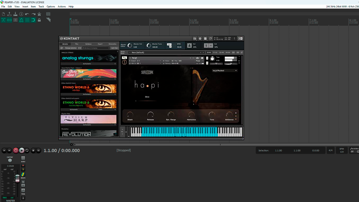This screenshot has height=202, width=359.
Task: Open ha pi Output st.1 dropdown
Action: point(145,61)
